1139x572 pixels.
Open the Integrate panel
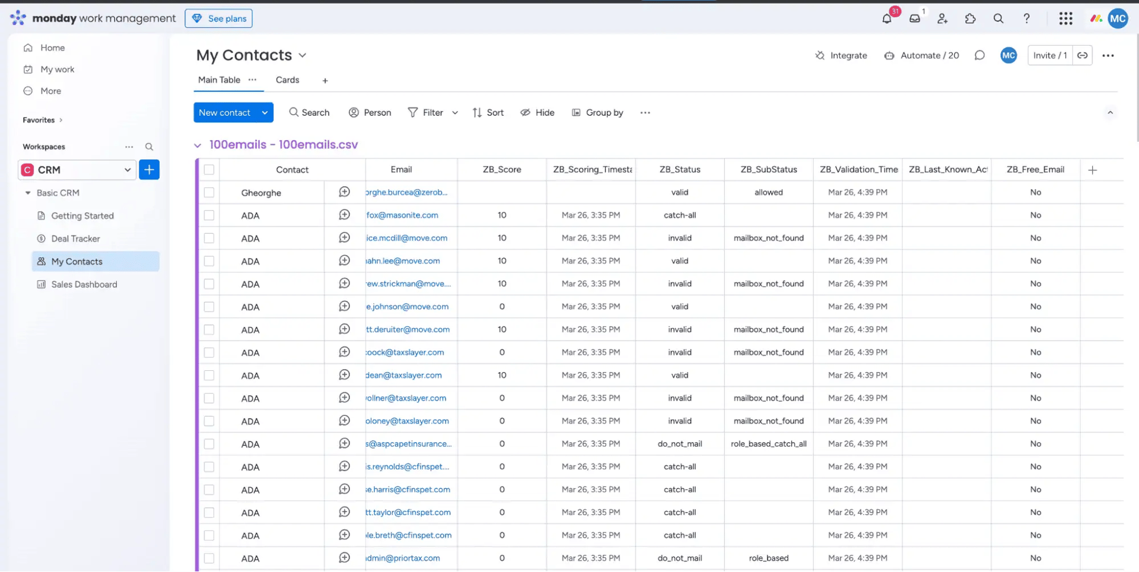click(841, 55)
